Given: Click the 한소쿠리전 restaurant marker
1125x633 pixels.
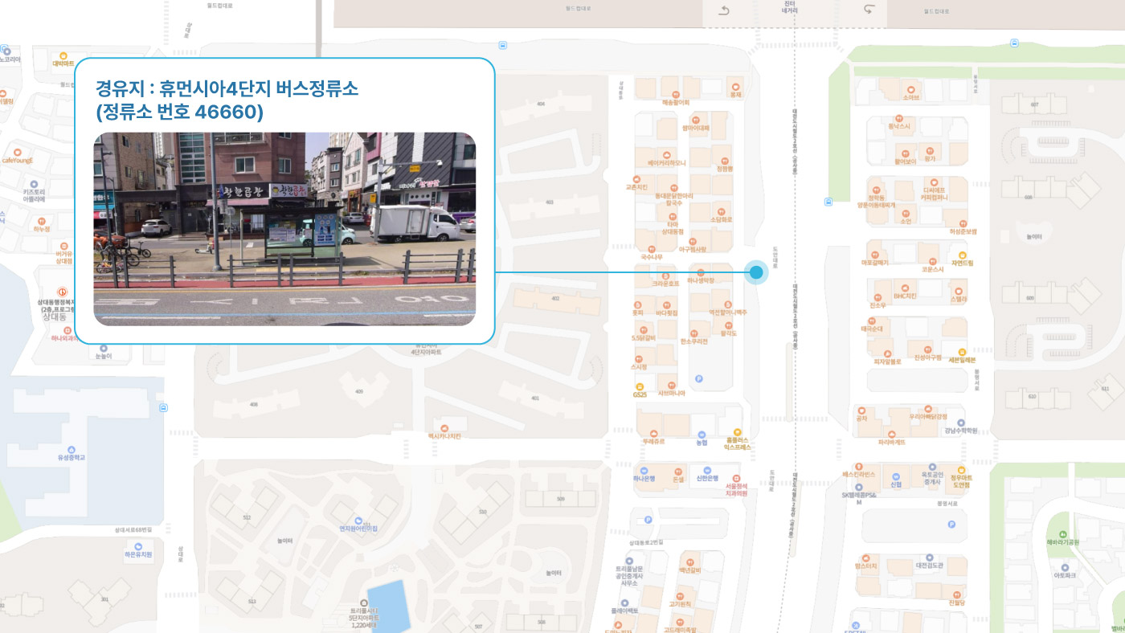Looking at the screenshot, I should [693, 332].
